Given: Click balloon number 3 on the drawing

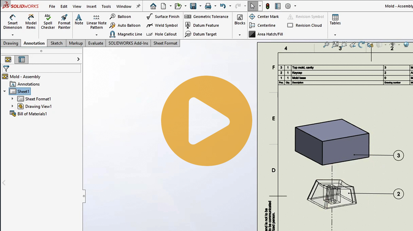Looking at the screenshot, I should (x=398, y=155).
